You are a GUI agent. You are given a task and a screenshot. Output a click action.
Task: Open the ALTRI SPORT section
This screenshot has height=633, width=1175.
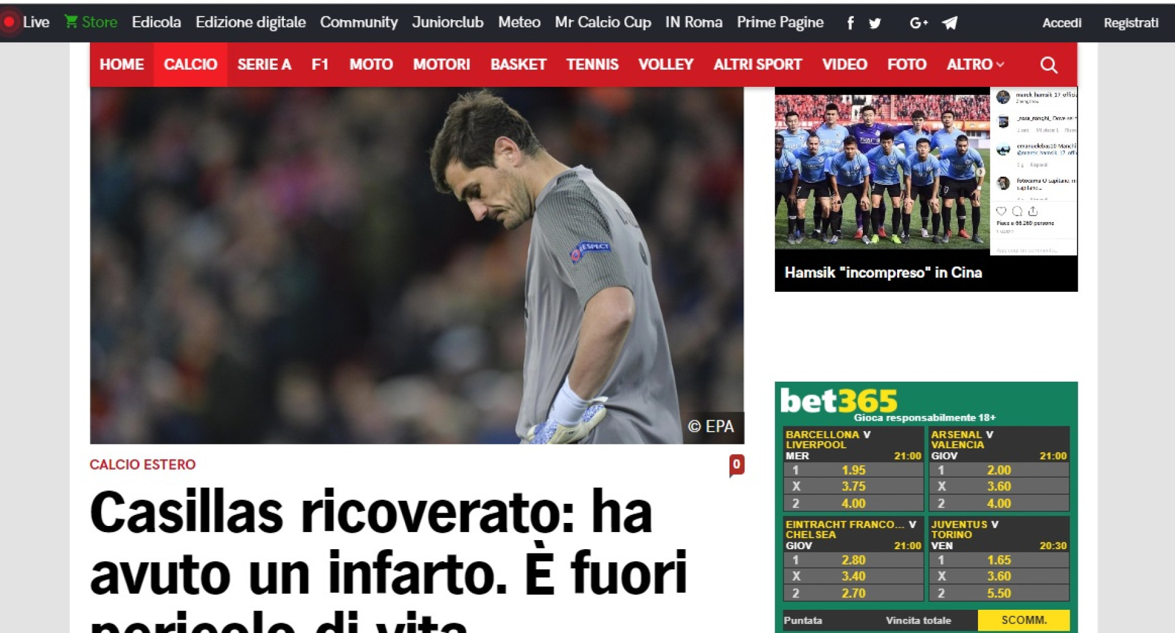pyautogui.click(x=758, y=64)
